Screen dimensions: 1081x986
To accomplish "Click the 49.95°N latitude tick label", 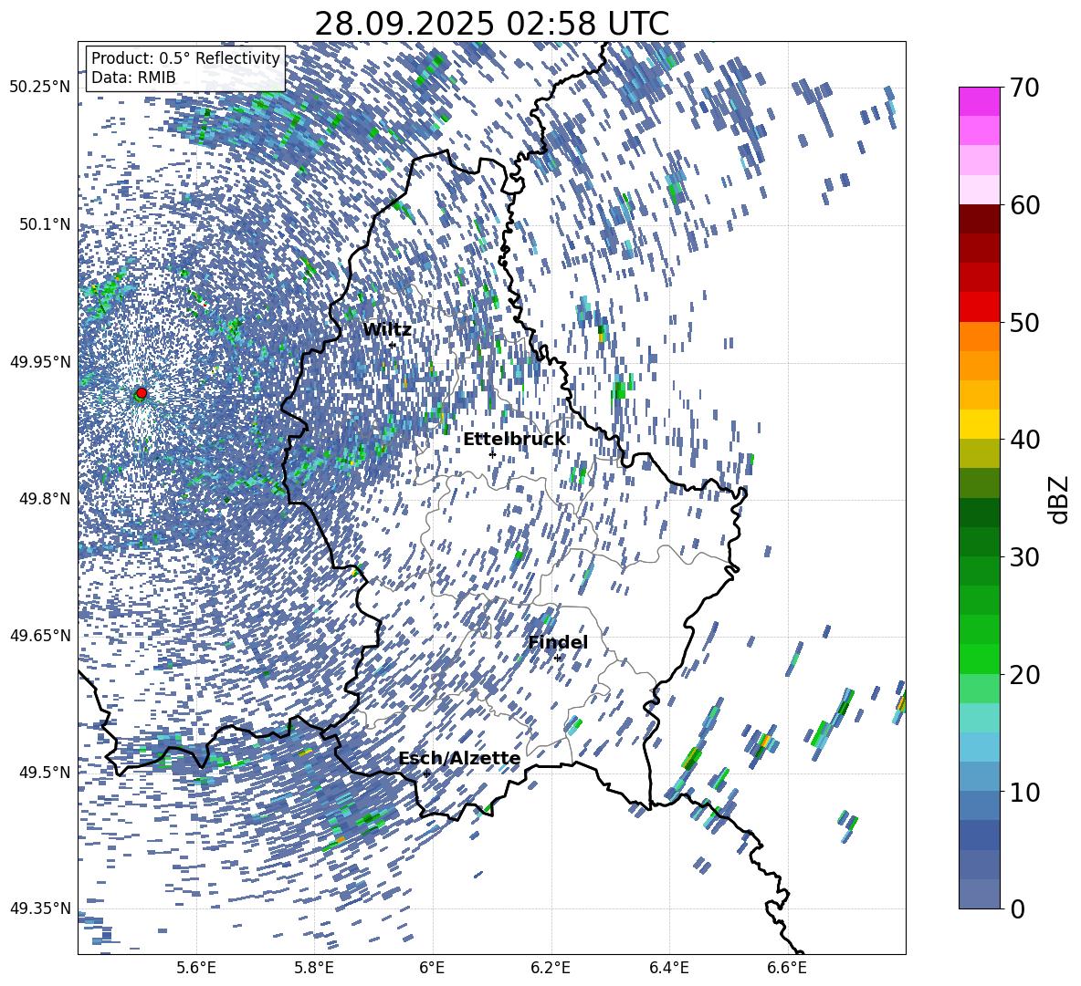I will click(x=39, y=361).
